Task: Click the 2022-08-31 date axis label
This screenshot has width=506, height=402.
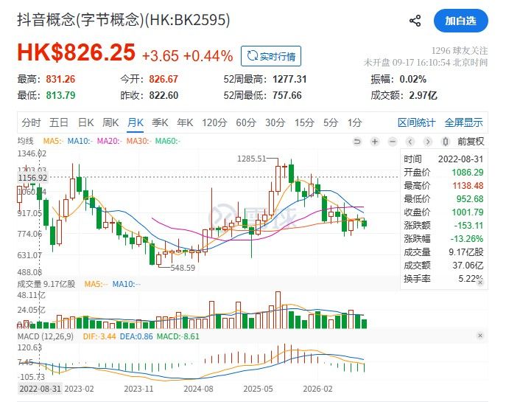Action: click(x=41, y=389)
